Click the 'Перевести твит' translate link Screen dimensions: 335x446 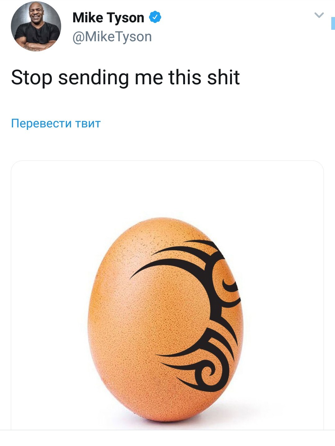56,123
